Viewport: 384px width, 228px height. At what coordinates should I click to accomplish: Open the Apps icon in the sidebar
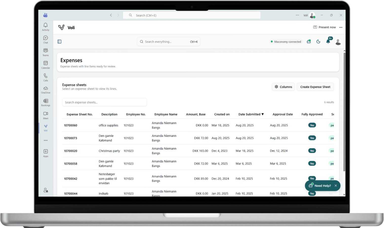46,151
